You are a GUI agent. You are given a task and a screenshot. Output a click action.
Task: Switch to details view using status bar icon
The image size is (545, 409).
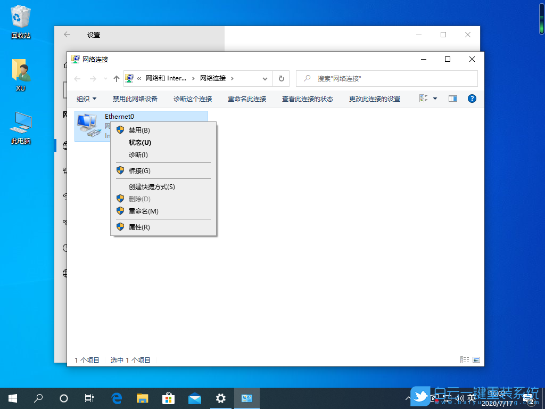[x=464, y=359]
